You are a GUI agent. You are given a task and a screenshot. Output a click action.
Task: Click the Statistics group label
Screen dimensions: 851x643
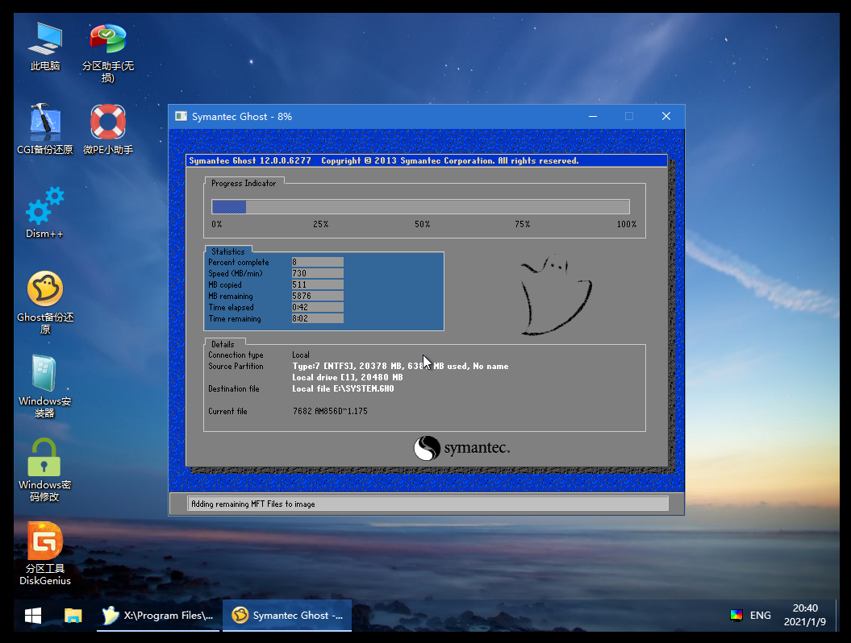pyautogui.click(x=228, y=251)
